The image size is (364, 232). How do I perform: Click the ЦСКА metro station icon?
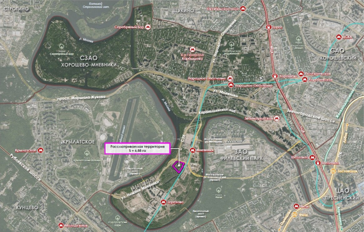point(339,37)
